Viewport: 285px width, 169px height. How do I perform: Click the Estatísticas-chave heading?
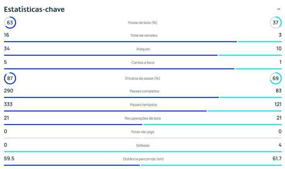point(34,9)
